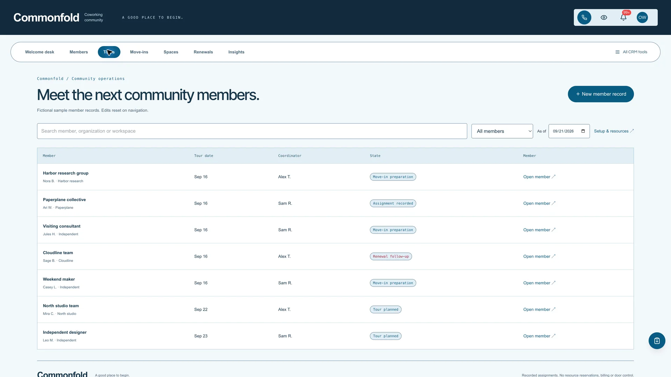This screenshot has width=671, height=377.
Task: Open member arrow icon for Independent designer
Action: 554,336
